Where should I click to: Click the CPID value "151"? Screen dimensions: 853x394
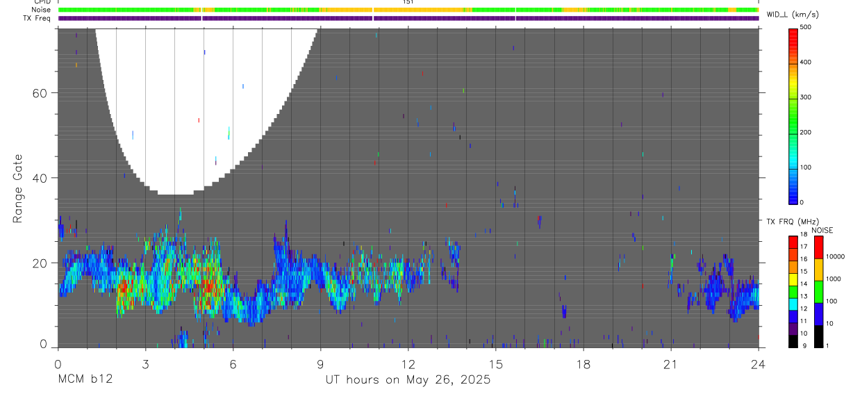point(408,2)
